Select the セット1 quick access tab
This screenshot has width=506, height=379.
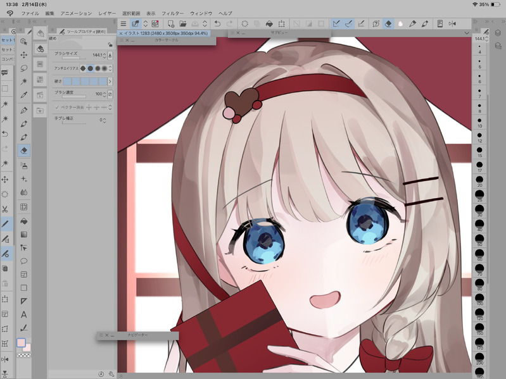[x=8, y=40]
